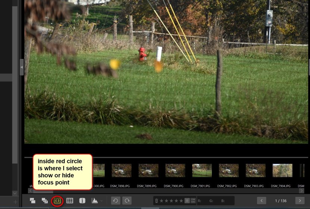The height and width of the screenshot is (209, 310).
Task: Click the DSM_7902.JPG file name
Action: 227,186
